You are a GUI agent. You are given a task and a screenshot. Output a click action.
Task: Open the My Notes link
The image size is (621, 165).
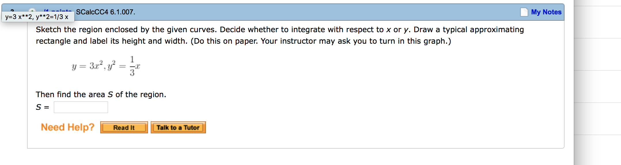546,12
